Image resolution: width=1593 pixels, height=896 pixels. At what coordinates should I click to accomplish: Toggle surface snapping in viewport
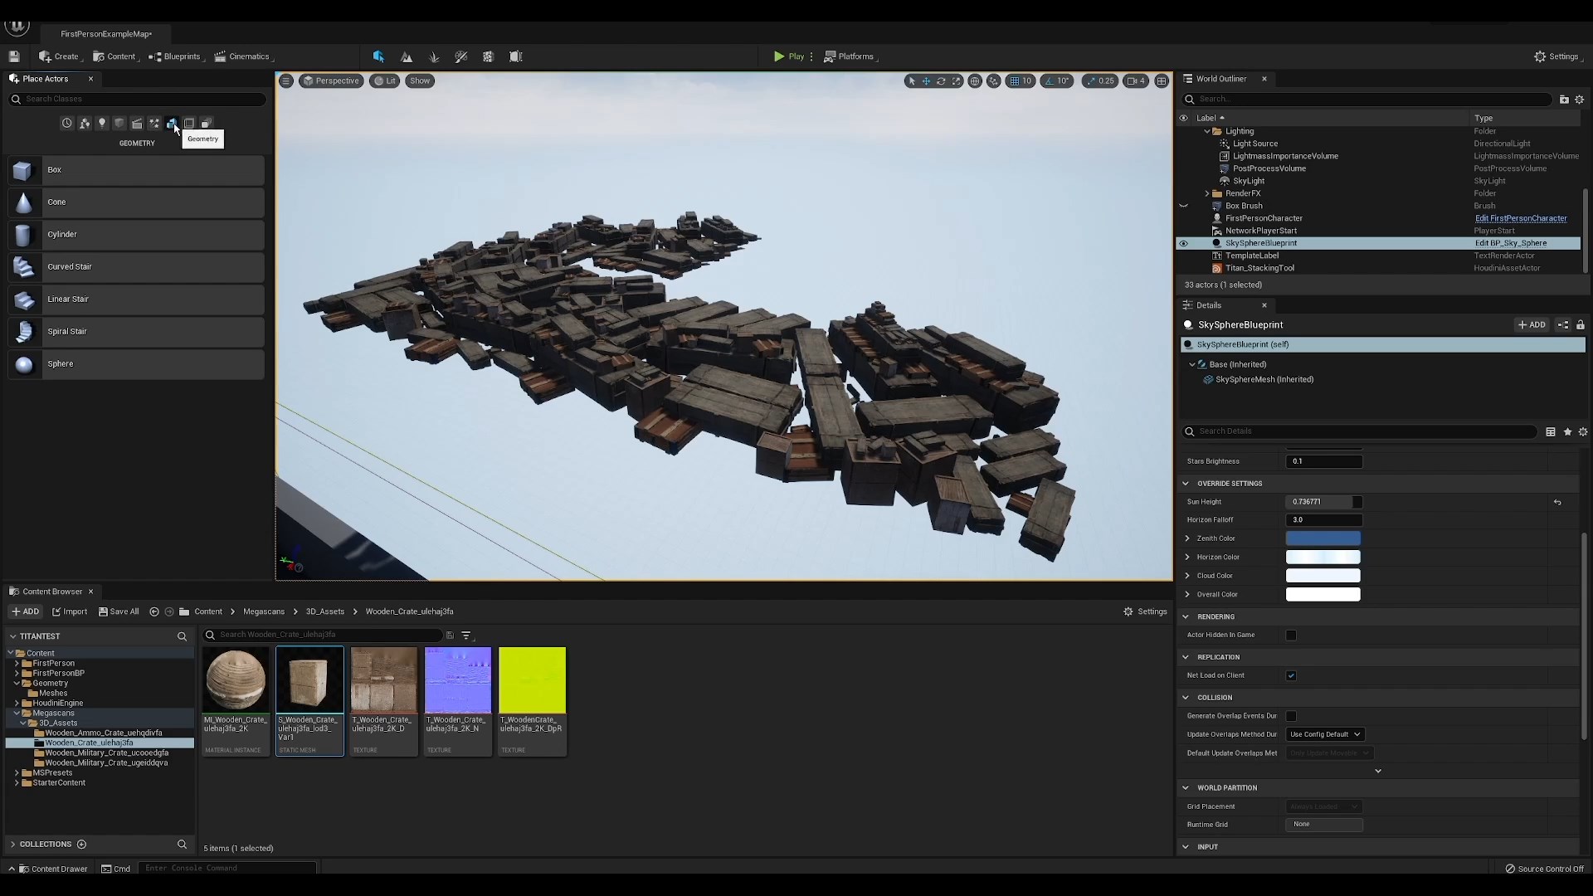[x=993, y=80]
